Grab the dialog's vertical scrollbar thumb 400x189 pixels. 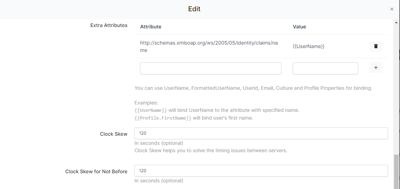coord(396,171)
